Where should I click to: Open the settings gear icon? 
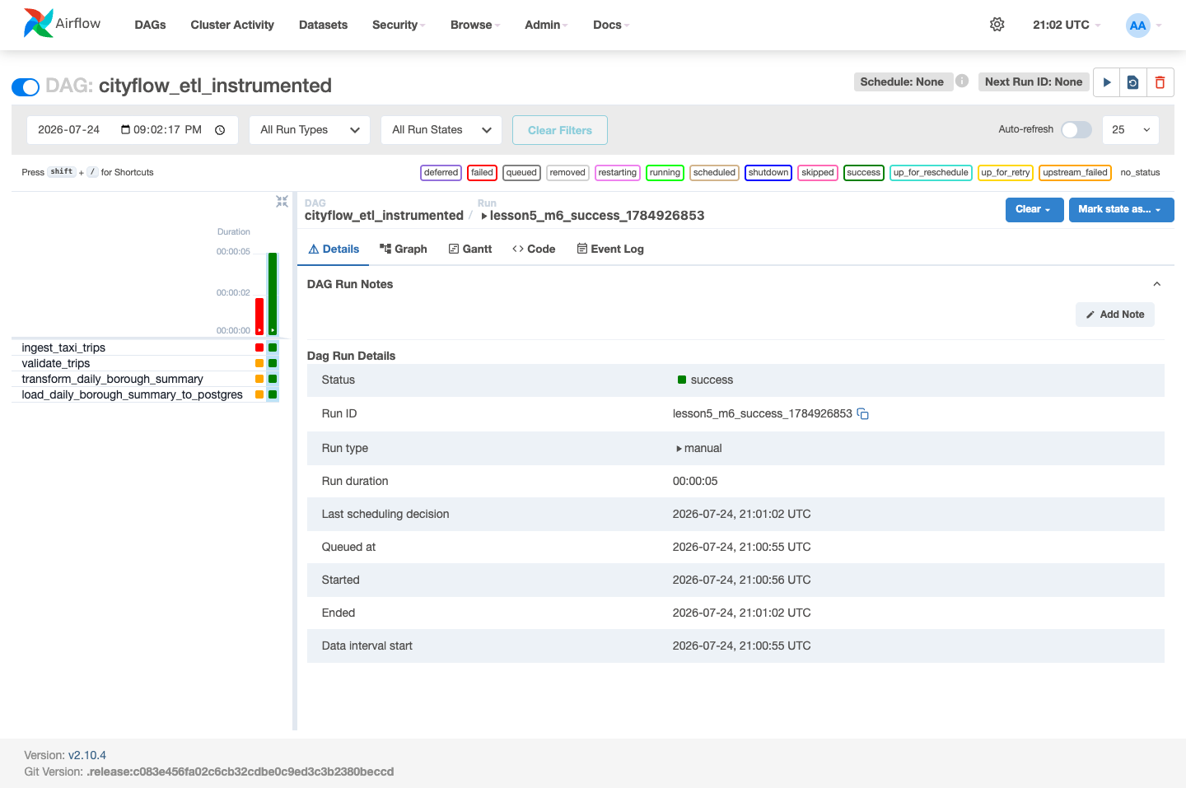(997, 25)
